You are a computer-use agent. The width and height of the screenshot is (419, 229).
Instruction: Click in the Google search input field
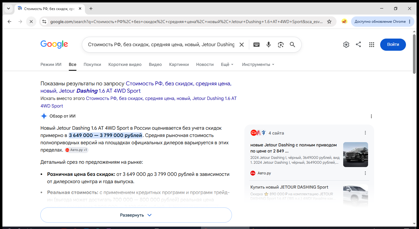(161, 45)
